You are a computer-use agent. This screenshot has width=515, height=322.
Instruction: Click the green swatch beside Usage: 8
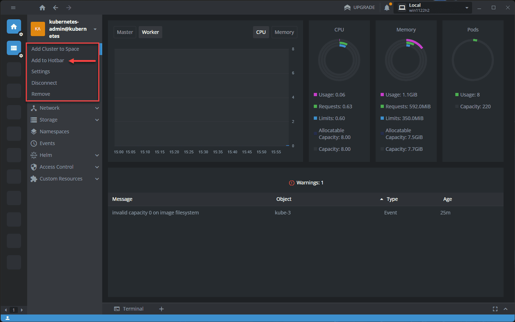457,95
